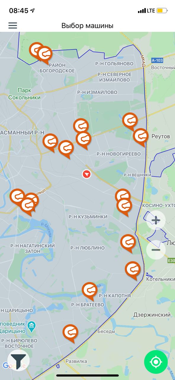Viewport: 175px width, 380px height.
Task: Zoom in with the plus button
Action: [156, 220]
